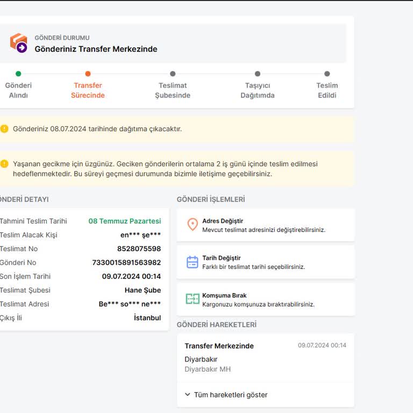This screenshot has width=413, height=413.
Task: Click the Transfer Merkezinde movement entry
Action: click(219, 346)
